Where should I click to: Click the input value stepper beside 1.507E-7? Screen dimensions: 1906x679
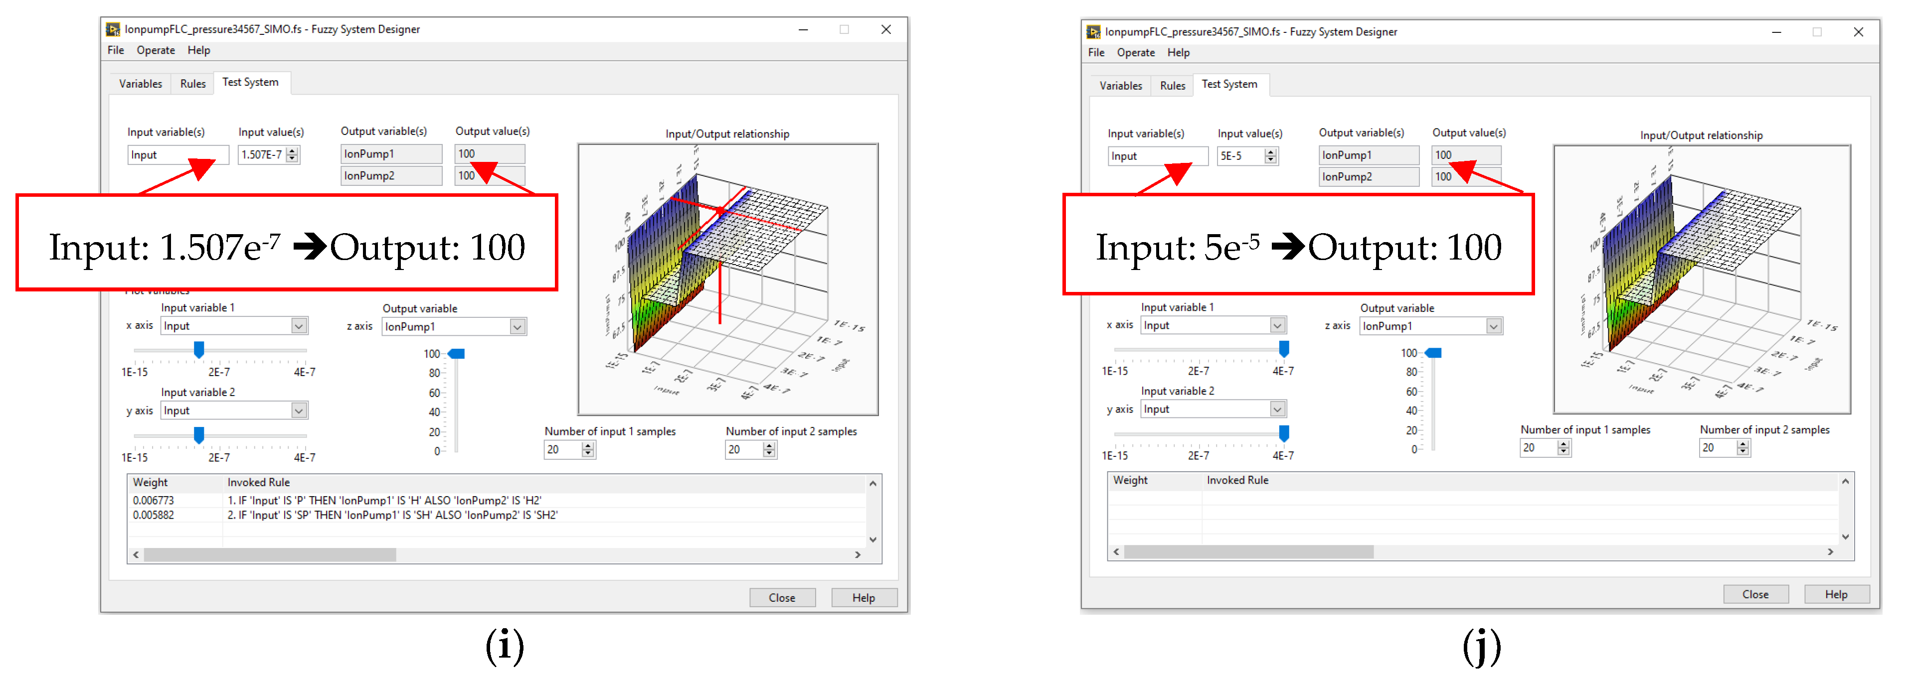click(x=292, y=154)
